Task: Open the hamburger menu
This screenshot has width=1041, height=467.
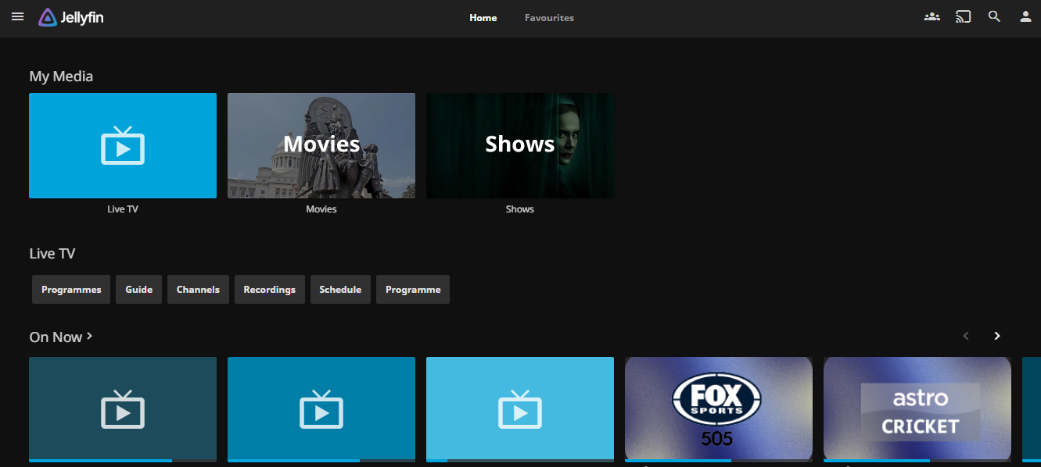Action: pyautogui.click(x=18, y=16)
